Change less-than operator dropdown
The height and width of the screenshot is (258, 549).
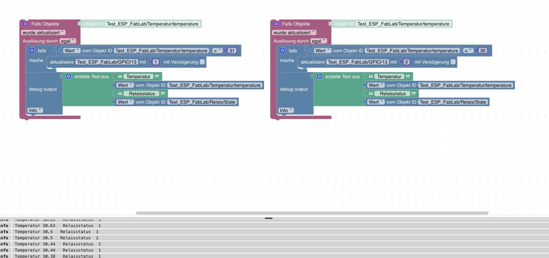click(468, 50)
